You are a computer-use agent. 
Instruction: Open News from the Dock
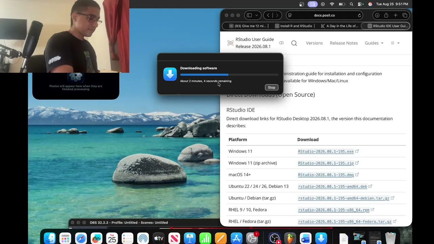[x=174, y=238]
